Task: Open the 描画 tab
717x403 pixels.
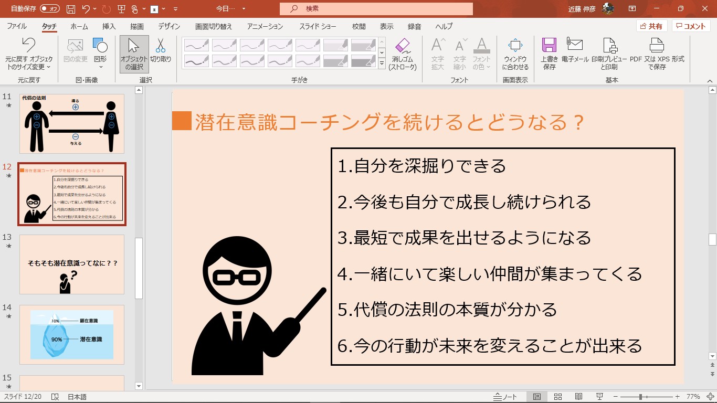Action: pyautogui.click(x=137, y=26)
